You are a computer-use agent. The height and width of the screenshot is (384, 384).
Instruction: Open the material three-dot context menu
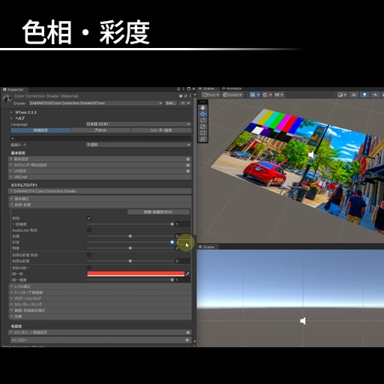(x=190, y=96)
